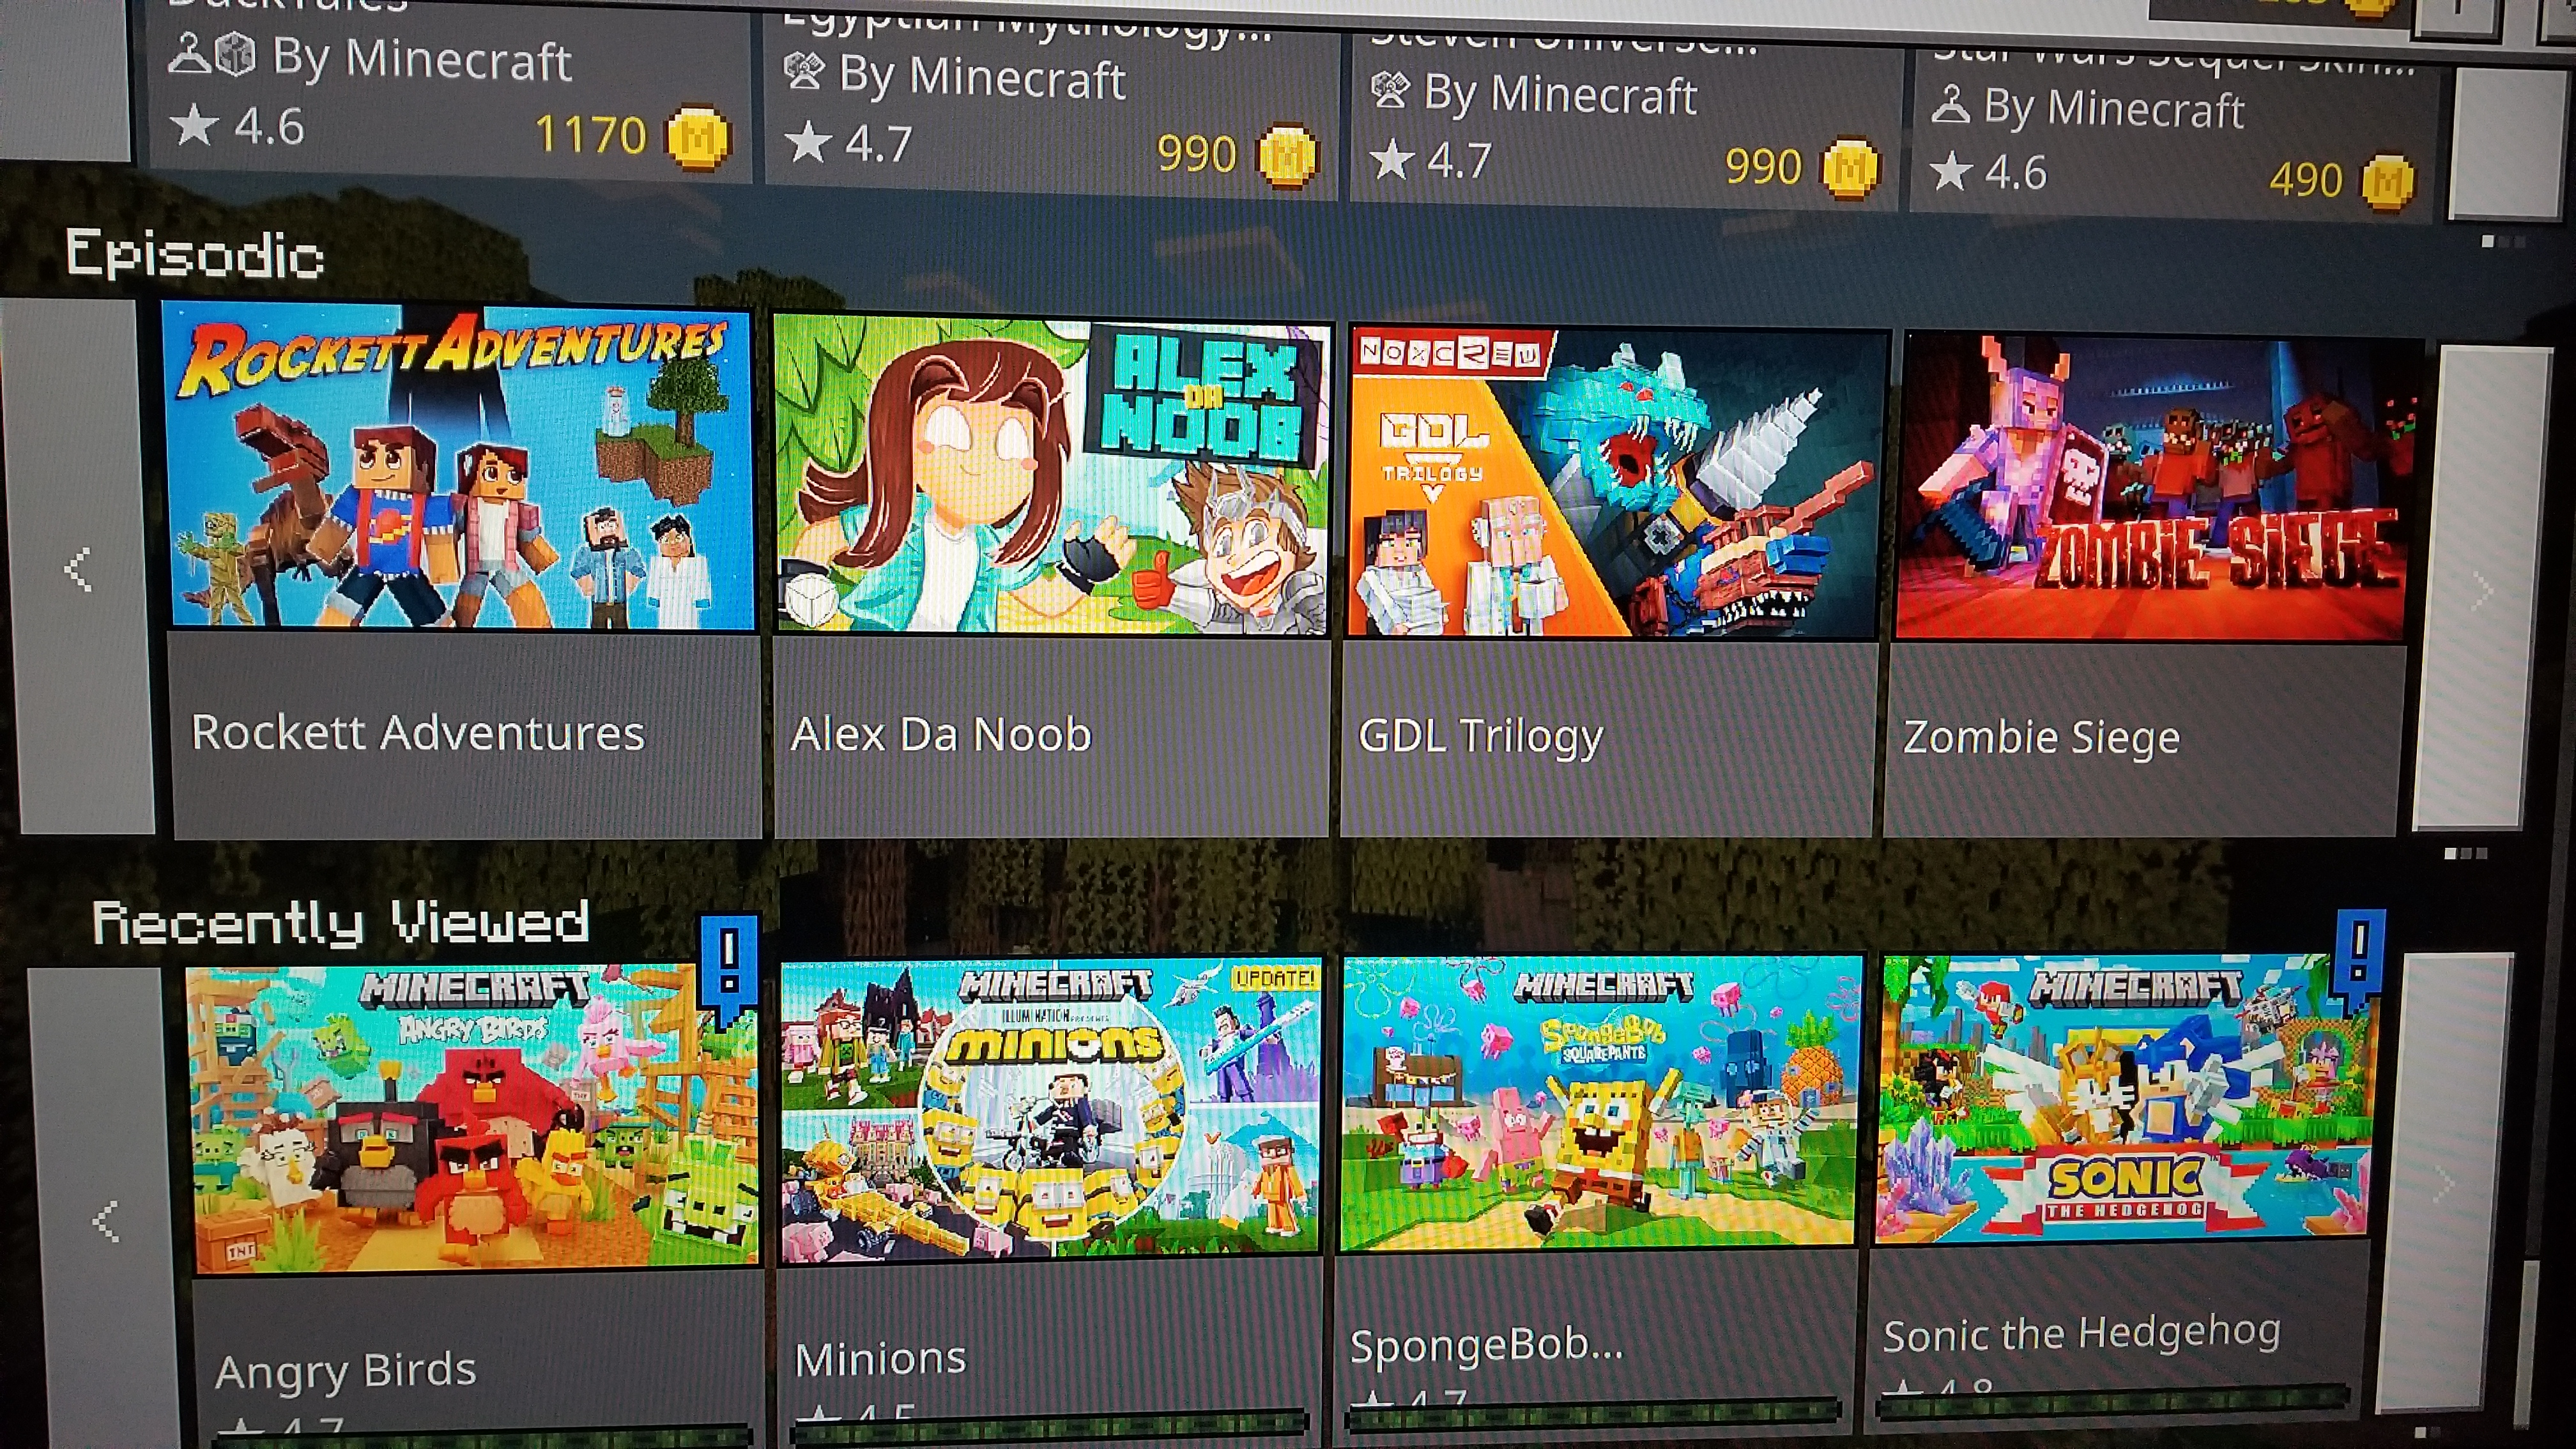
Task: Click the 990 Minecoin icon on Egyptian Mythology
Action: [1287, 155]
